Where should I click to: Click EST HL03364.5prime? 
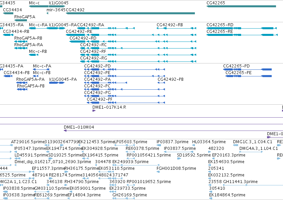click(194, 145)
